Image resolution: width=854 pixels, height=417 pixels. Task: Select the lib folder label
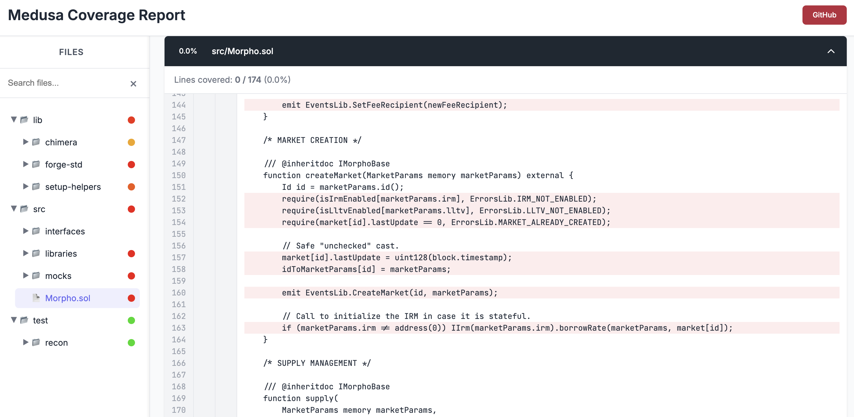[37, 120]
